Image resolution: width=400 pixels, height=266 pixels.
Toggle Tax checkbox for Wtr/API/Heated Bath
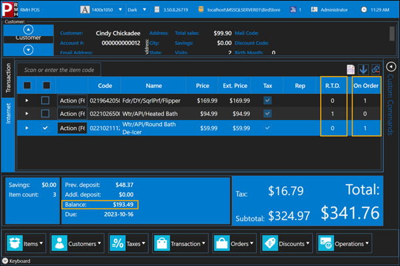point(267,113)
